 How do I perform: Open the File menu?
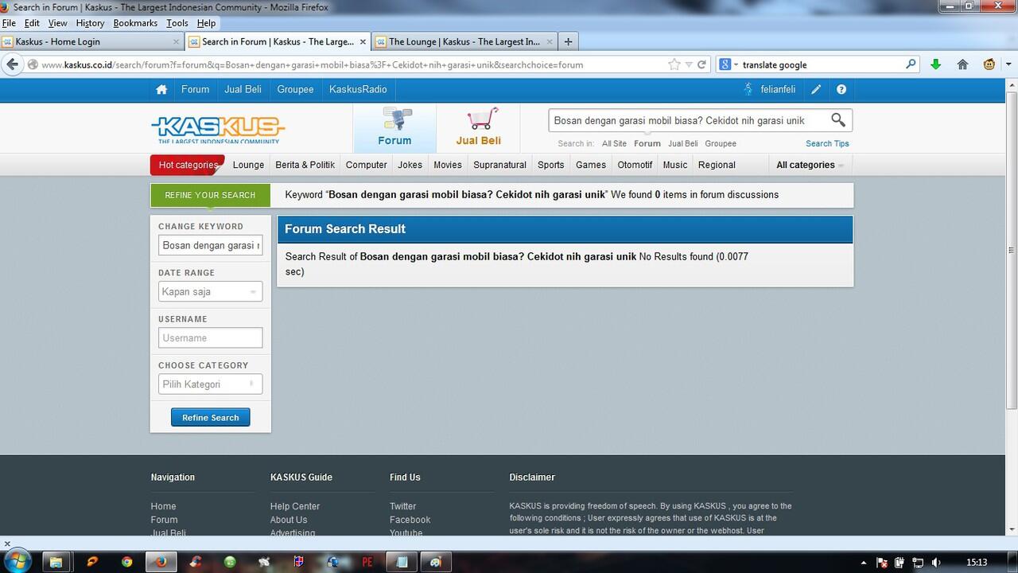coord(9,23)
